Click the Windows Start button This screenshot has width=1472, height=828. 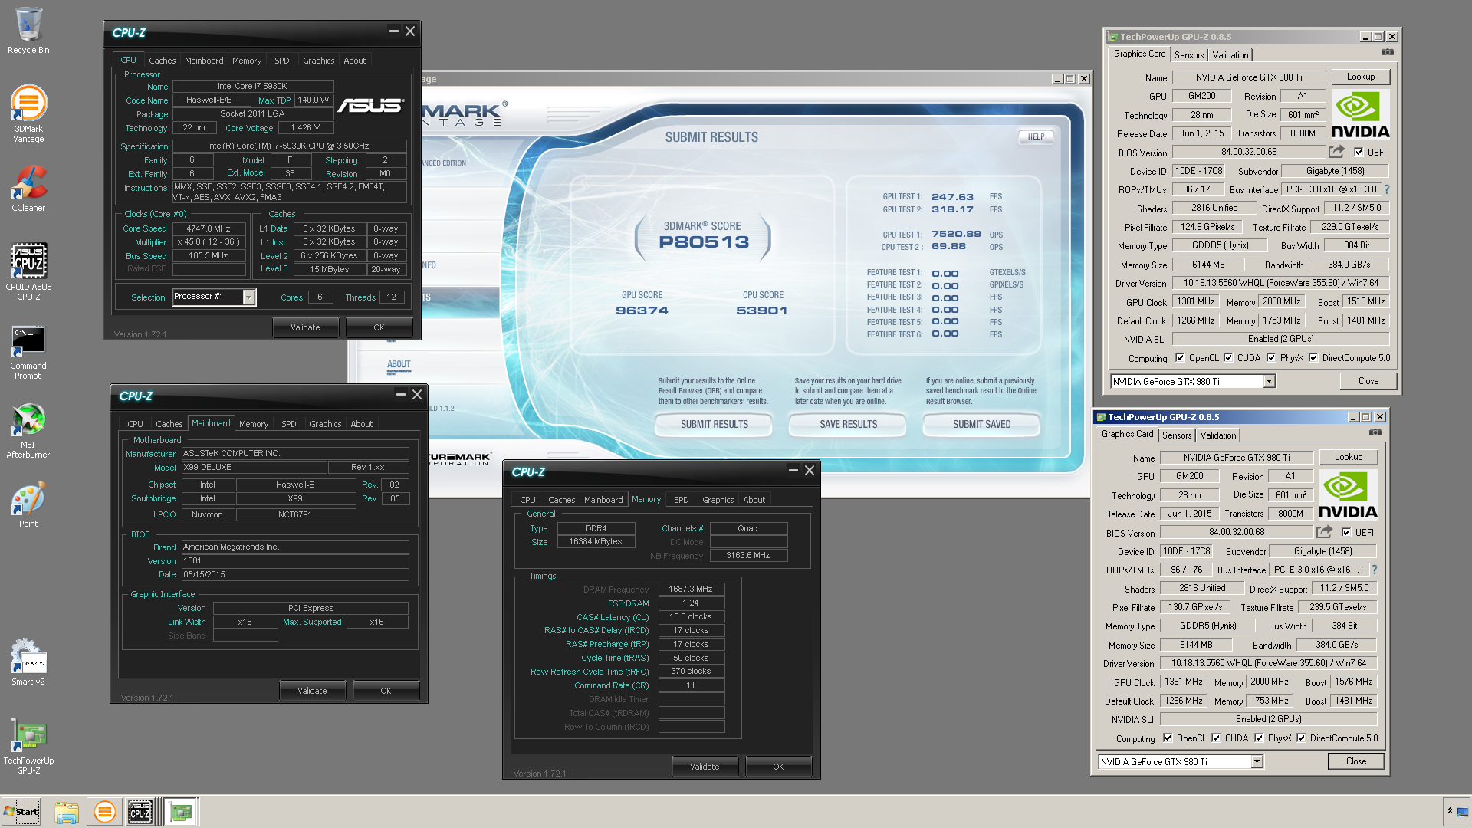coord(21,812)
